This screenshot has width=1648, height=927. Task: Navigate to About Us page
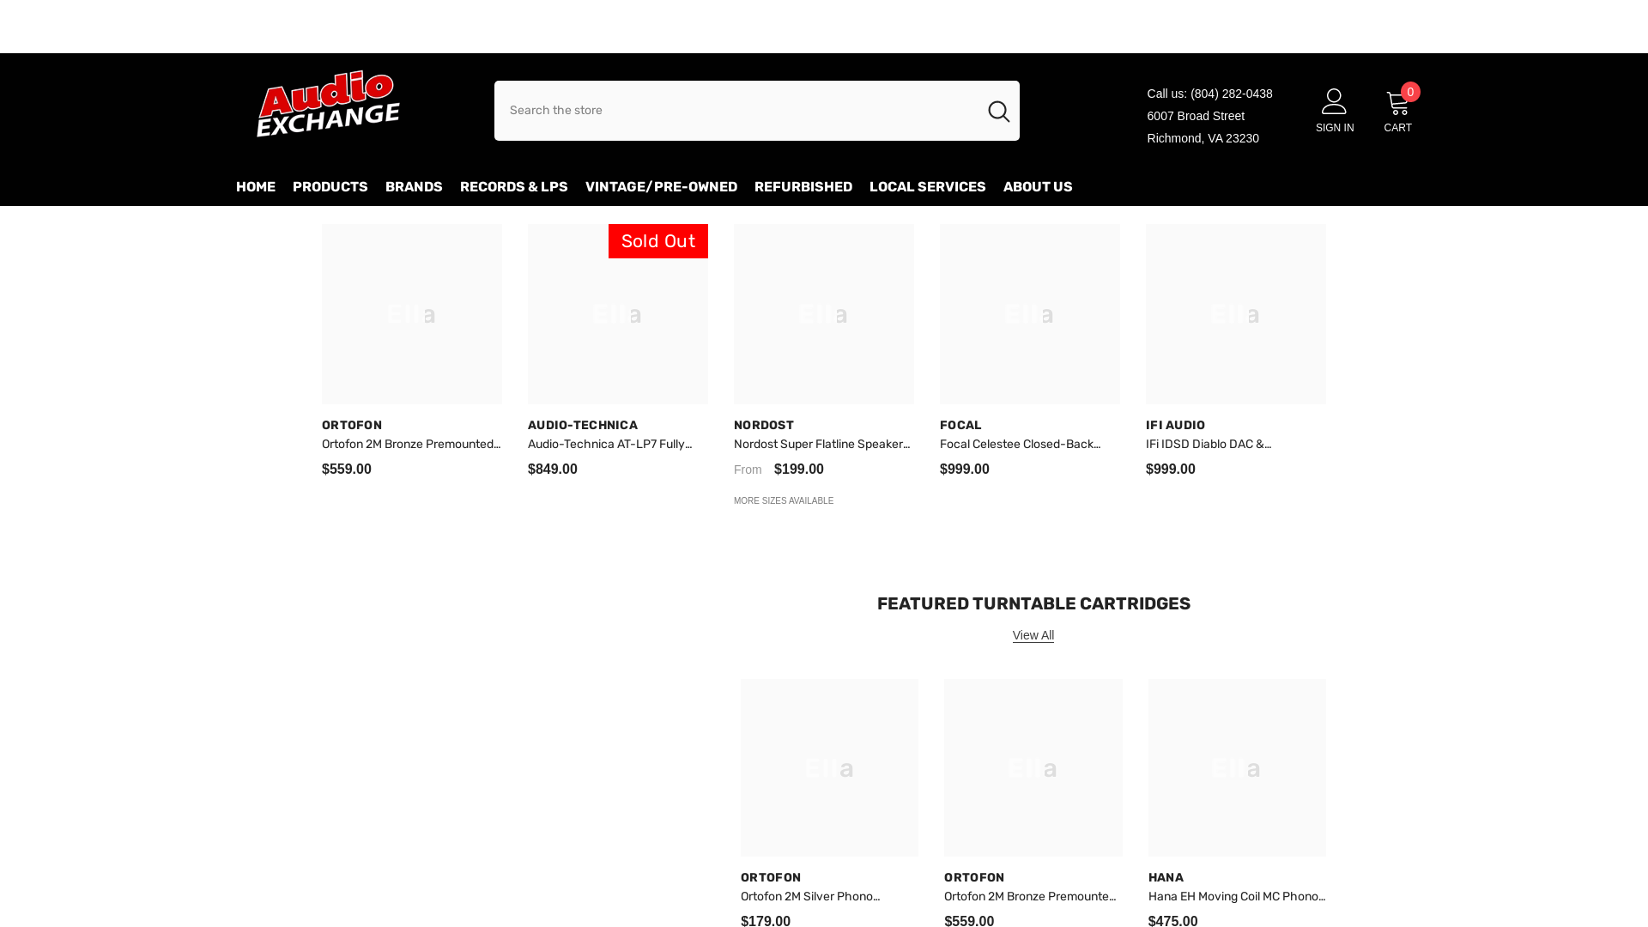pyautogui.click(x=1037, y=187)
